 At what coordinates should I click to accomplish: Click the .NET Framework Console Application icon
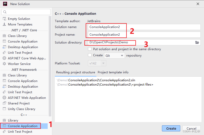click(4, 81)
